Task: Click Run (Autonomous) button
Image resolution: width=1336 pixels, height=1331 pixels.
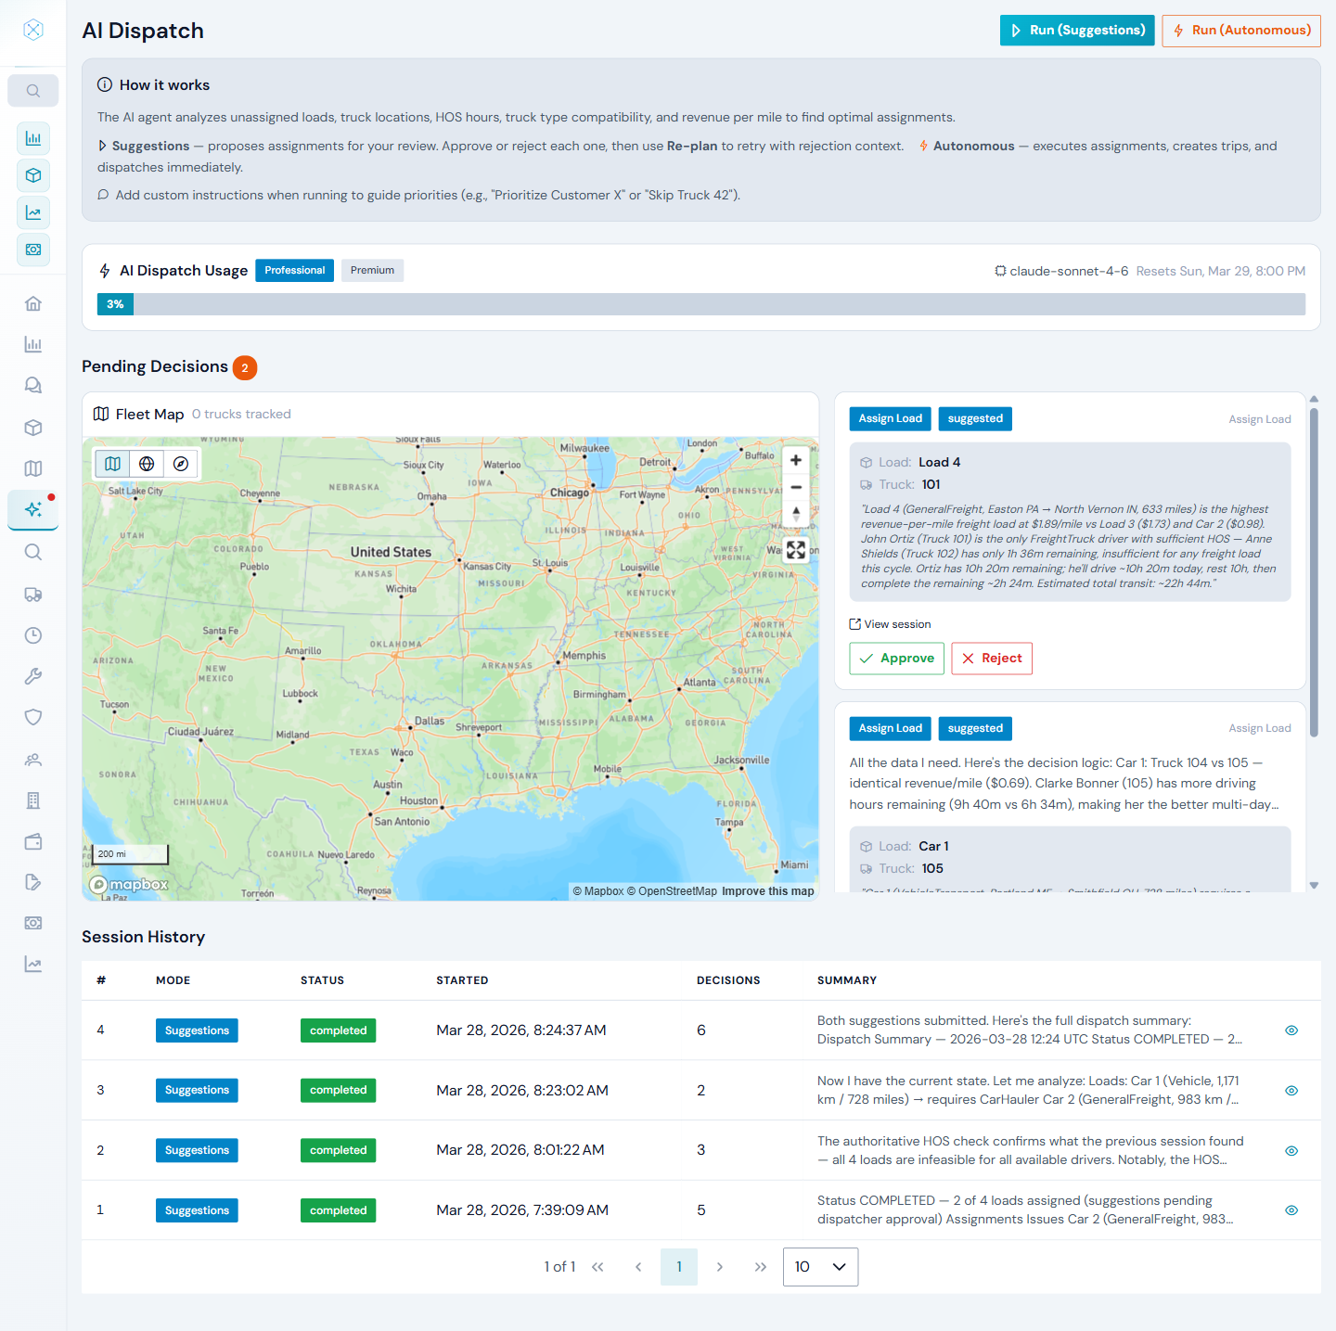Action: click(x=1241, y=31)
